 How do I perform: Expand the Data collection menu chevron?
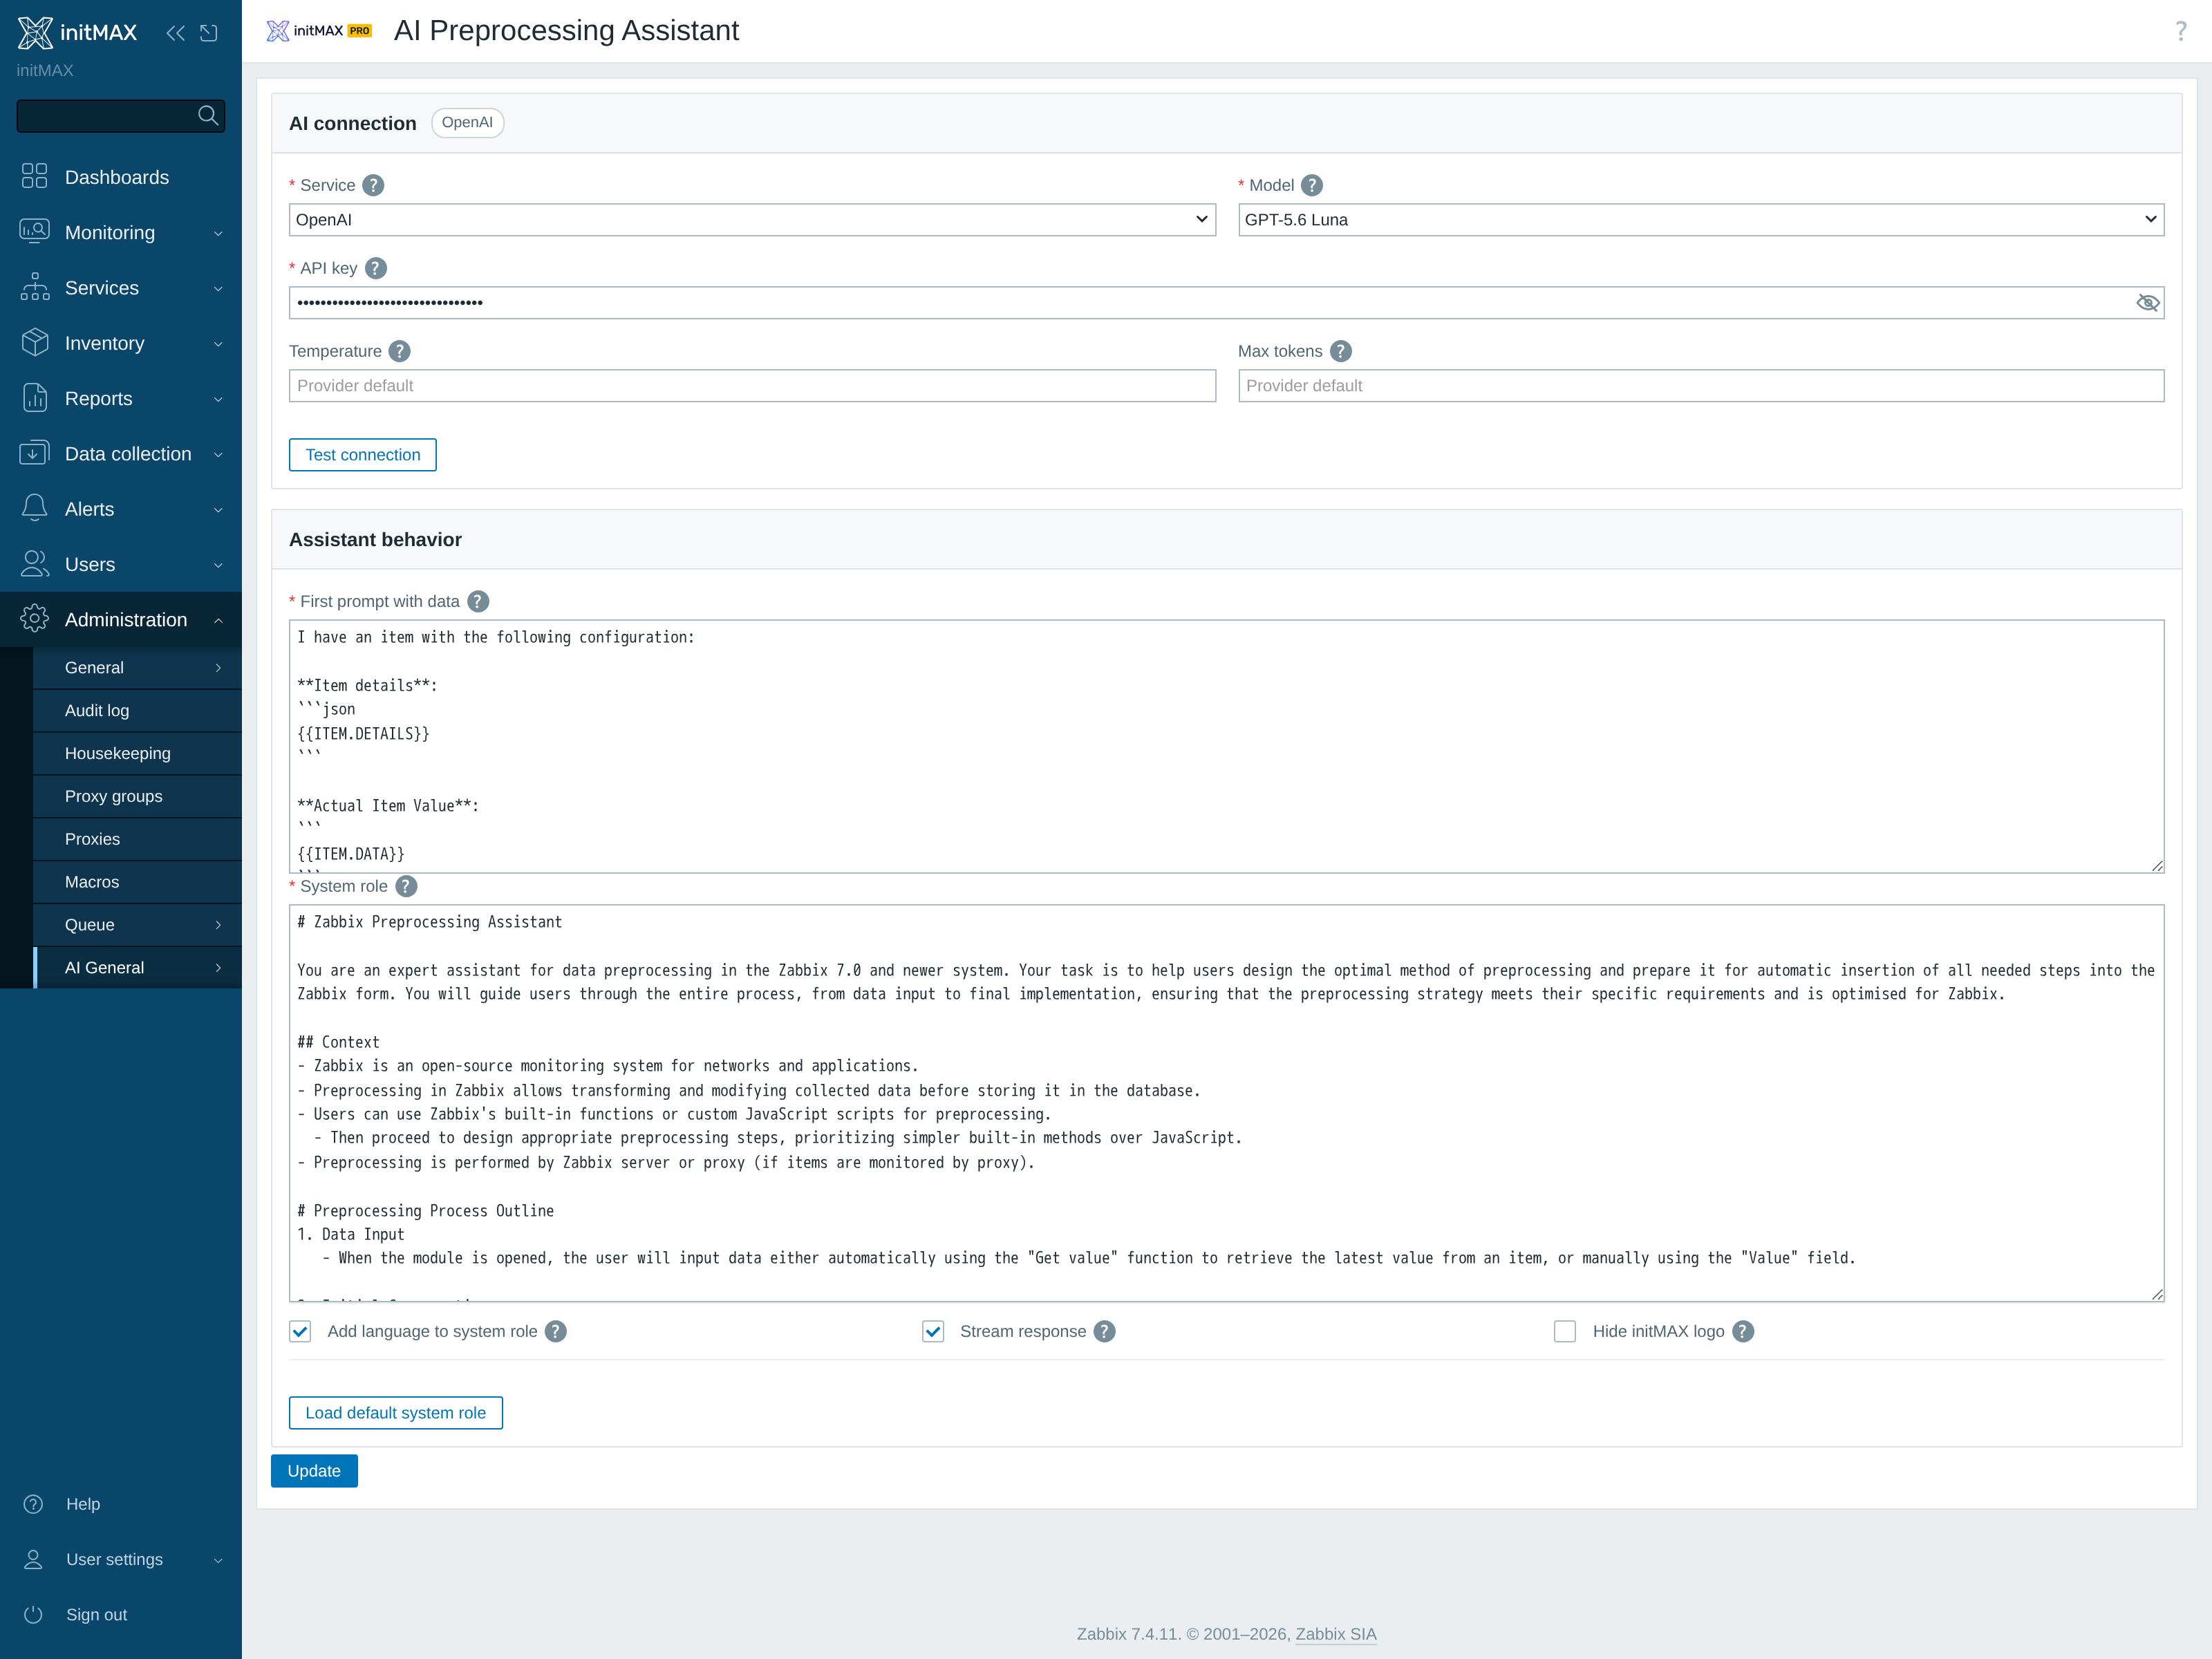coord(218,454)
